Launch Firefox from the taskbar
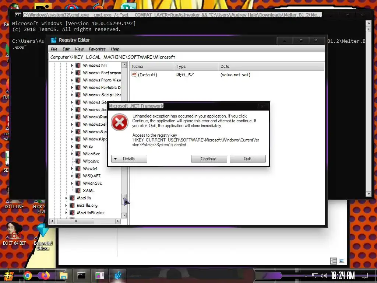 coord(45,276)
